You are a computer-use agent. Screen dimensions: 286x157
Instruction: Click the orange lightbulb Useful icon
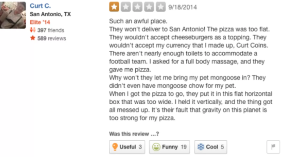pos(115,147)
